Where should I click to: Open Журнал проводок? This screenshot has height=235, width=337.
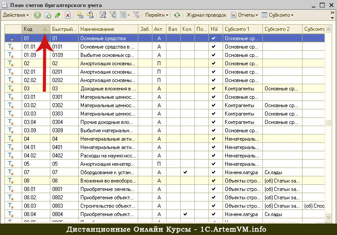[206, 15]
